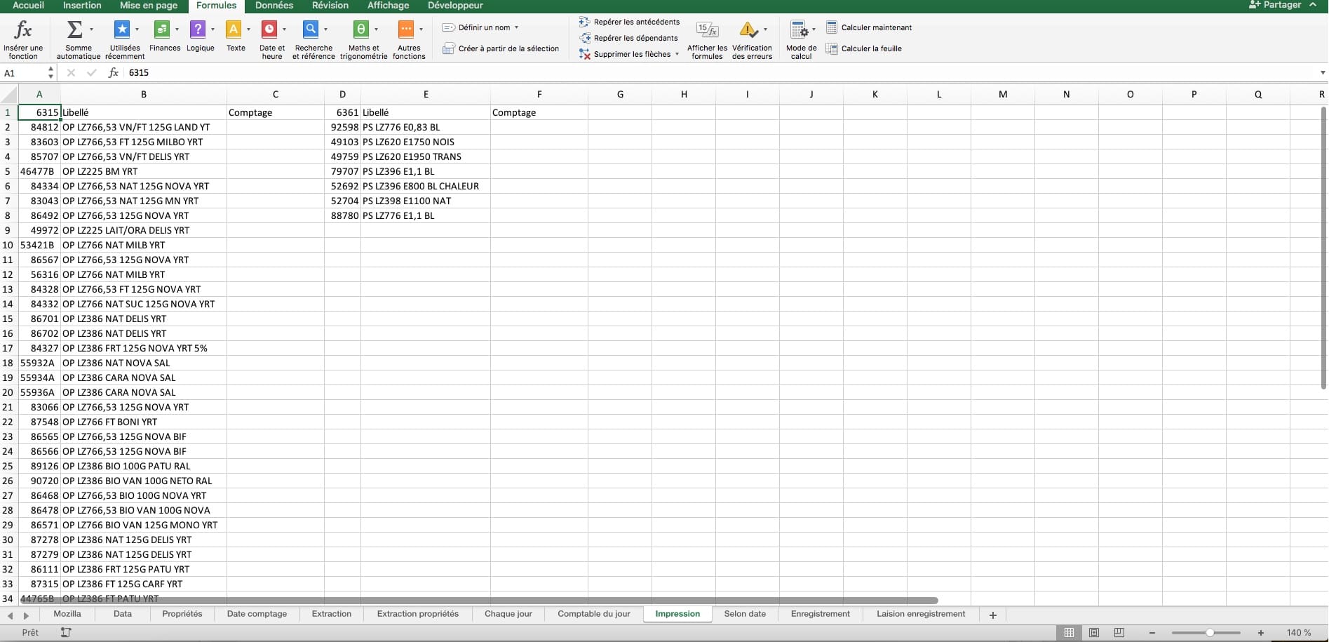Open the Date et heure functions icon
The height and width of the screenshot is (642, 1329).
point(269,29)
